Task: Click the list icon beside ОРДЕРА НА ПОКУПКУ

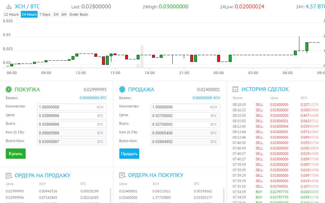Action: click(x=122, y=175)
